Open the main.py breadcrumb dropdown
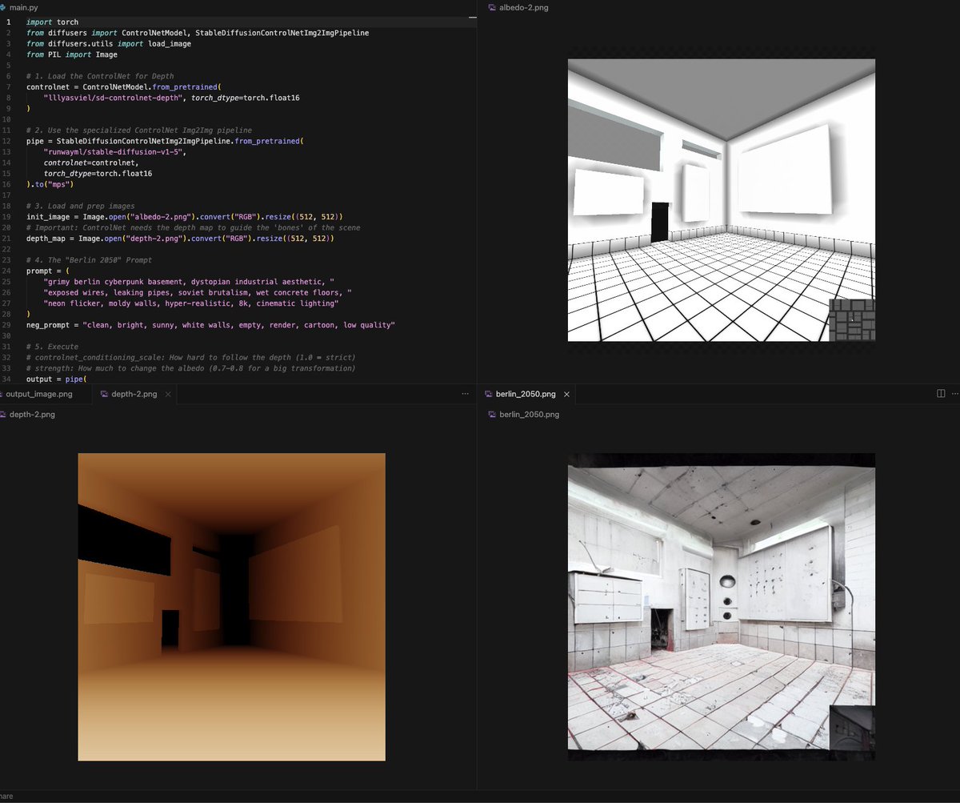 coord(24,7)
